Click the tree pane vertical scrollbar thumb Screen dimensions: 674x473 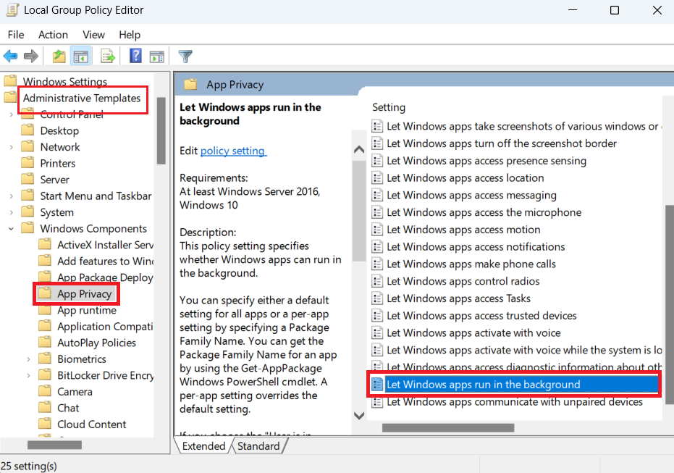161,130
